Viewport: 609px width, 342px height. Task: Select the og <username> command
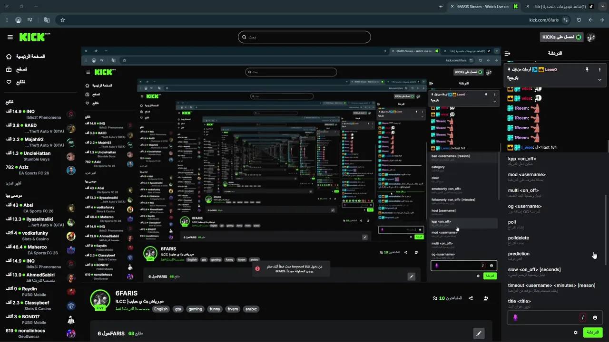click(555, 209)
